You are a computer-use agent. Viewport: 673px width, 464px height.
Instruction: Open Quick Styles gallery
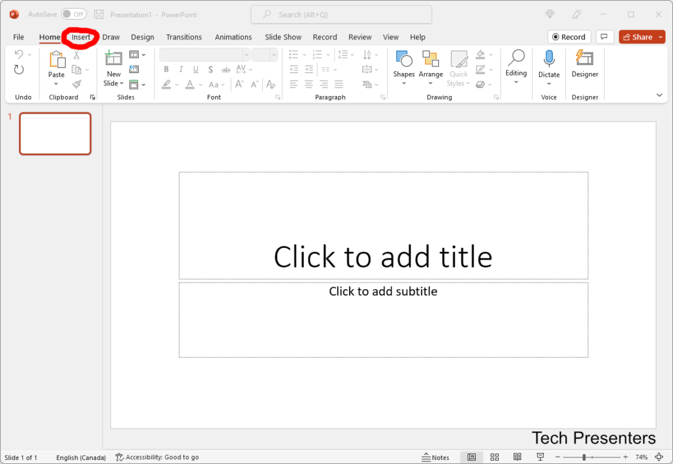[459, 68]
